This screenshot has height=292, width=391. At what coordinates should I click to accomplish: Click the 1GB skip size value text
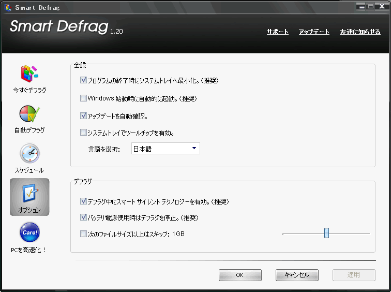[178, 234]
